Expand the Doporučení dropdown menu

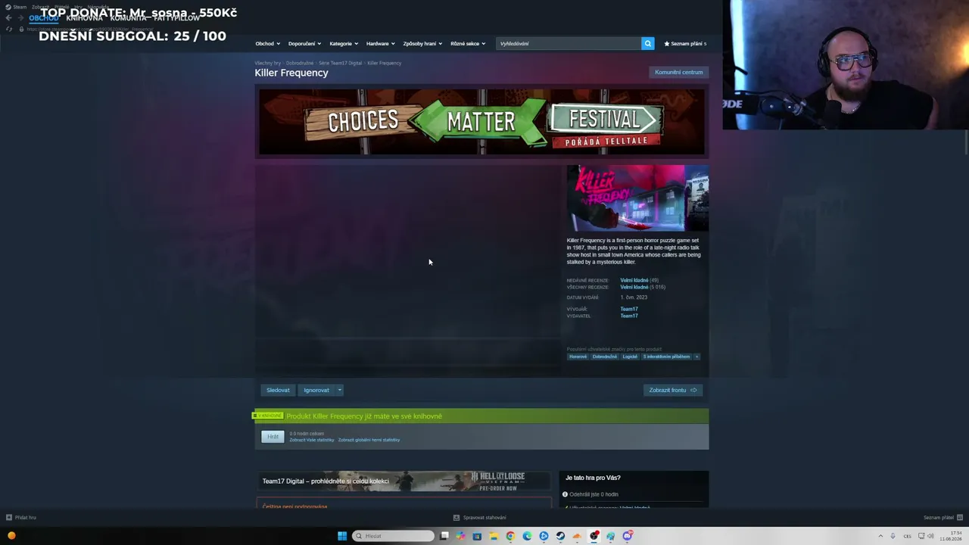point(304,43)
